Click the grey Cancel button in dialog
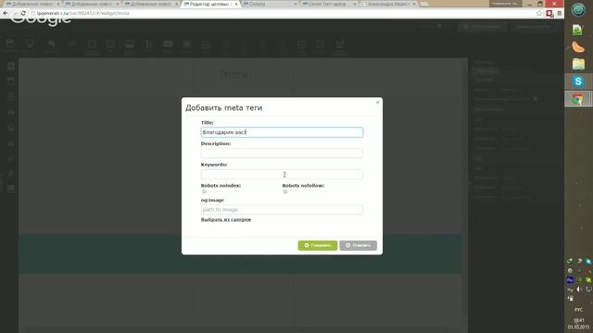Image resolution: width=593 pixels, height=333 pixels. pos(359,245)
